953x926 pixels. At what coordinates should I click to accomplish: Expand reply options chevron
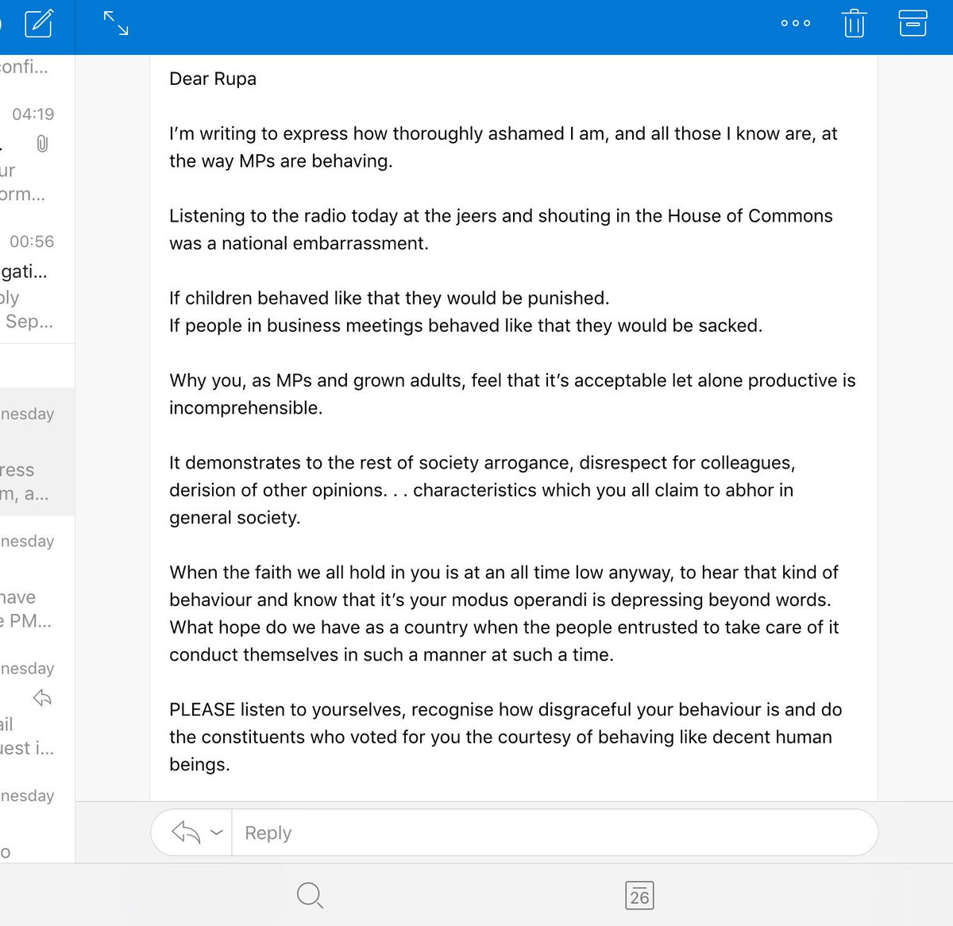click(217, 832)
